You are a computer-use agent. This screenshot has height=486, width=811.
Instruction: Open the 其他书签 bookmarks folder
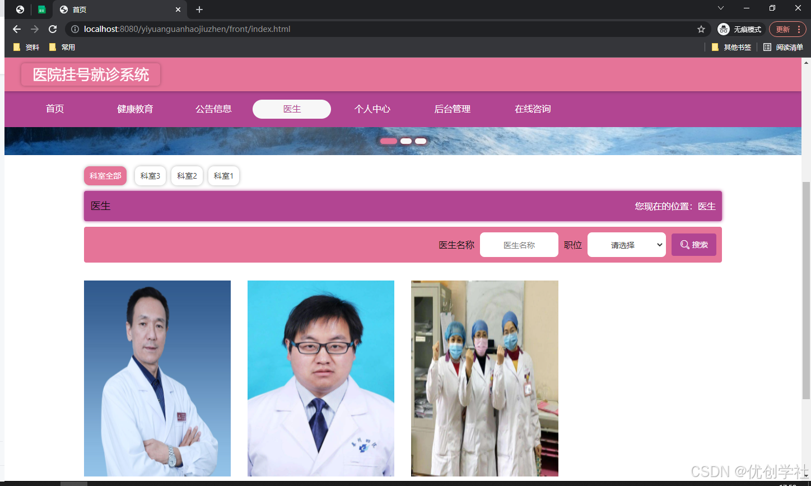tap(731, 48)
